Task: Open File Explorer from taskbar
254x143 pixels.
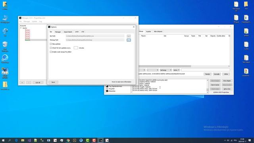Action: 23,140
